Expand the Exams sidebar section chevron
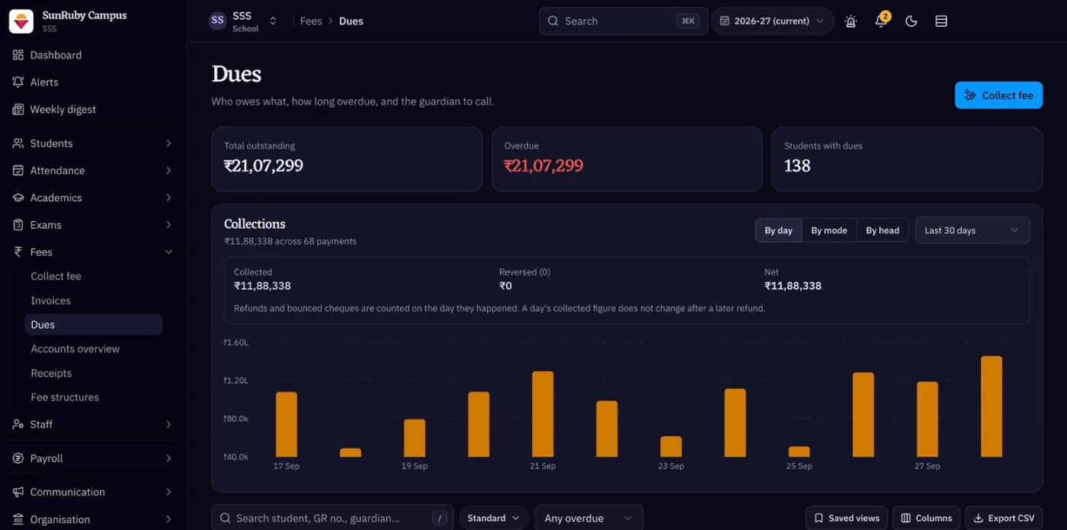The width and height of the screenshot is (1067, 530). [168, 225]
